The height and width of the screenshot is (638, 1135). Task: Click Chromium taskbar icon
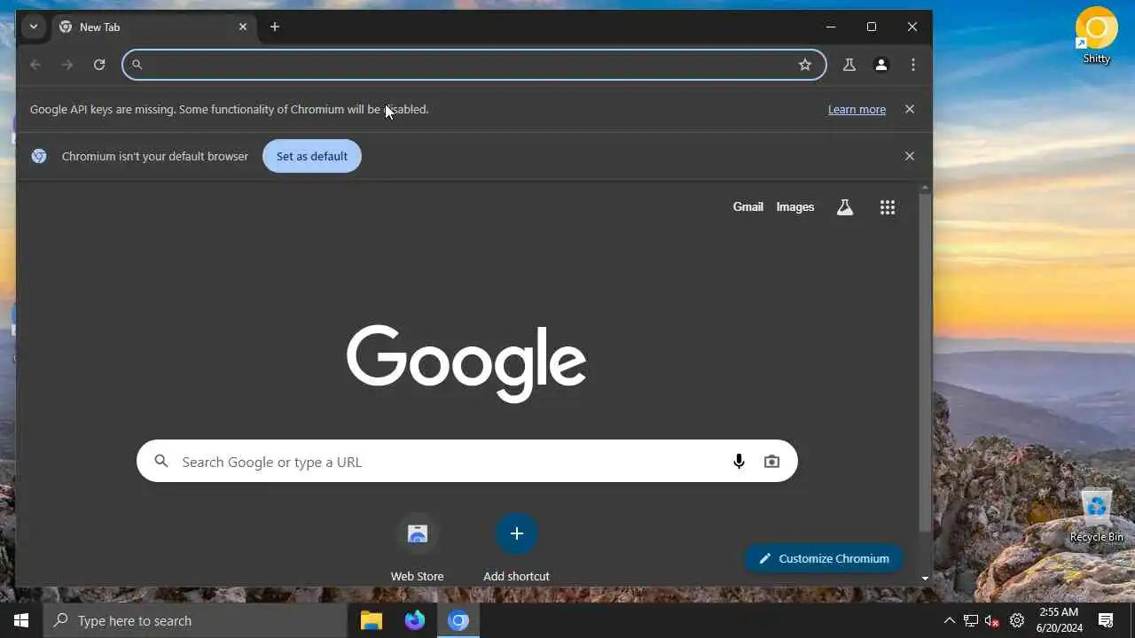(x=458, y=620)
